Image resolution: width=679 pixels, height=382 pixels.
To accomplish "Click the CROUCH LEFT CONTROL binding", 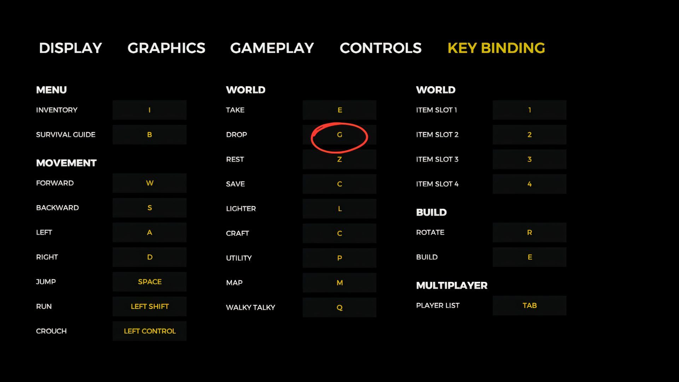I will [x=149, y=331].
